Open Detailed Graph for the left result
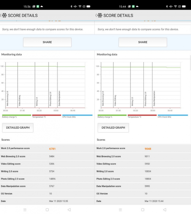This screenshot has height=214, width=191. coord(18,128)
